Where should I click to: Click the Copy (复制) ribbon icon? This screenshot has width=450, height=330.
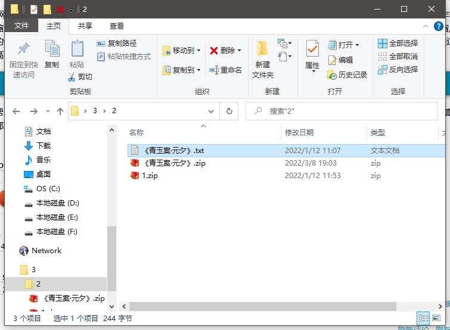52,54
